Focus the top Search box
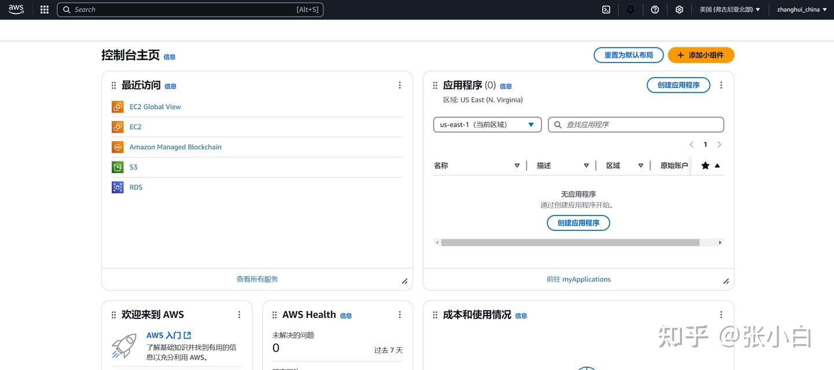The height and width of the screenshot is (370, 834). coord(190,9)
